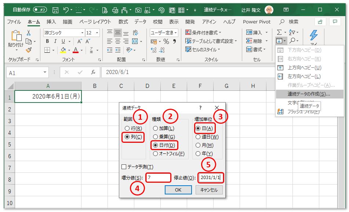Screen dimensions: 349x212
Task: Click キャンセル in the dialog
Action: pyautogui.click(x=209, y=190)
